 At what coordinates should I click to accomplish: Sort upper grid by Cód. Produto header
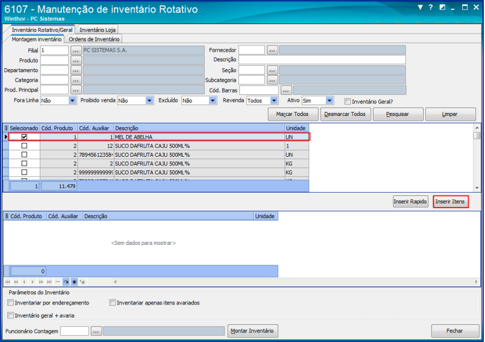click(x=59, y=128)
